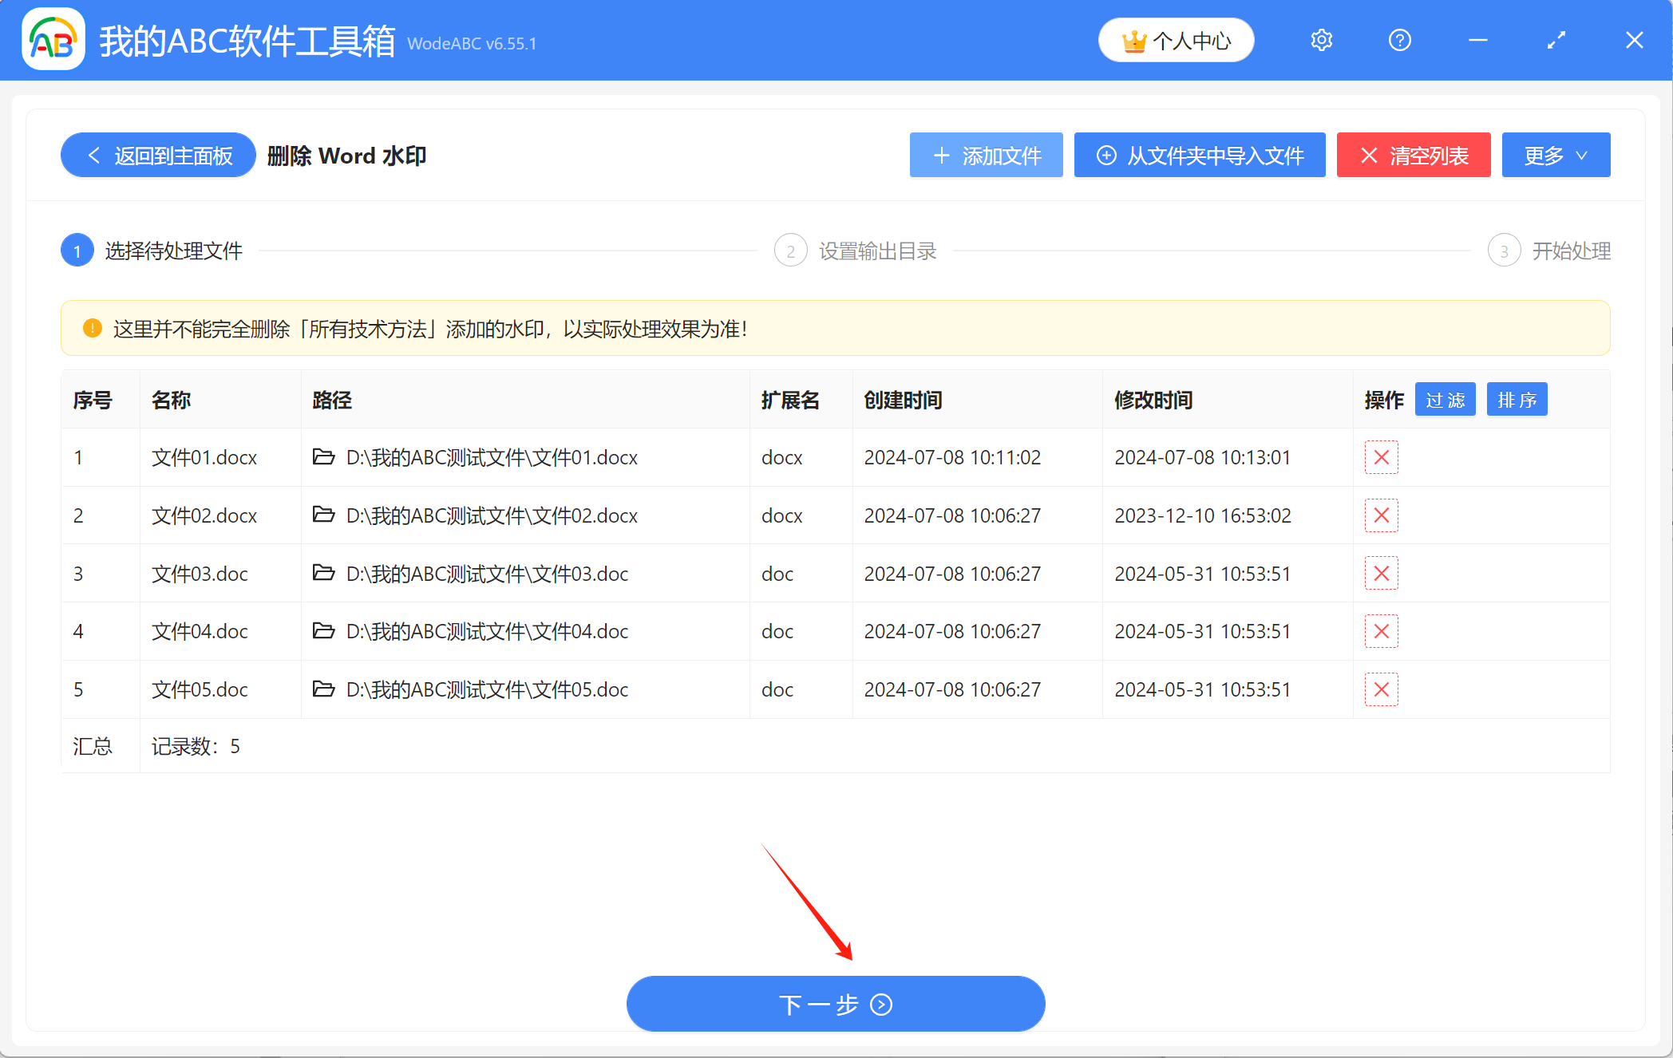Expand the 更多 dropdown menu

click(x=1555, y=155)
